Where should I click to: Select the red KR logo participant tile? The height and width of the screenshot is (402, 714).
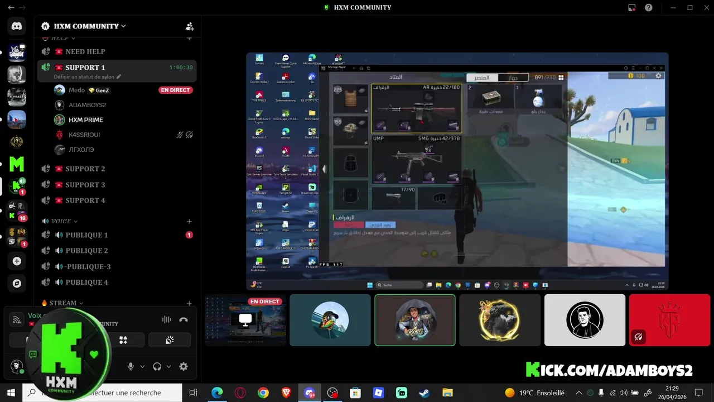669,320
